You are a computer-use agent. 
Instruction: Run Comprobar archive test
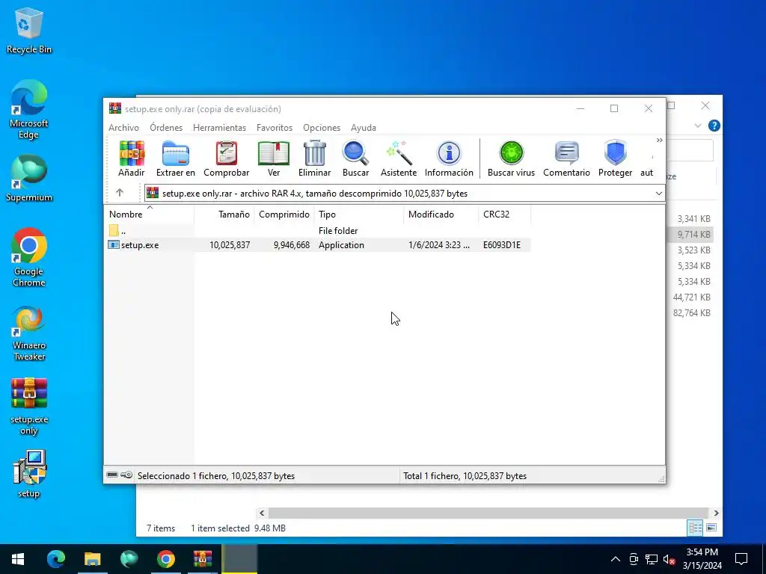[x=226, y=158]
